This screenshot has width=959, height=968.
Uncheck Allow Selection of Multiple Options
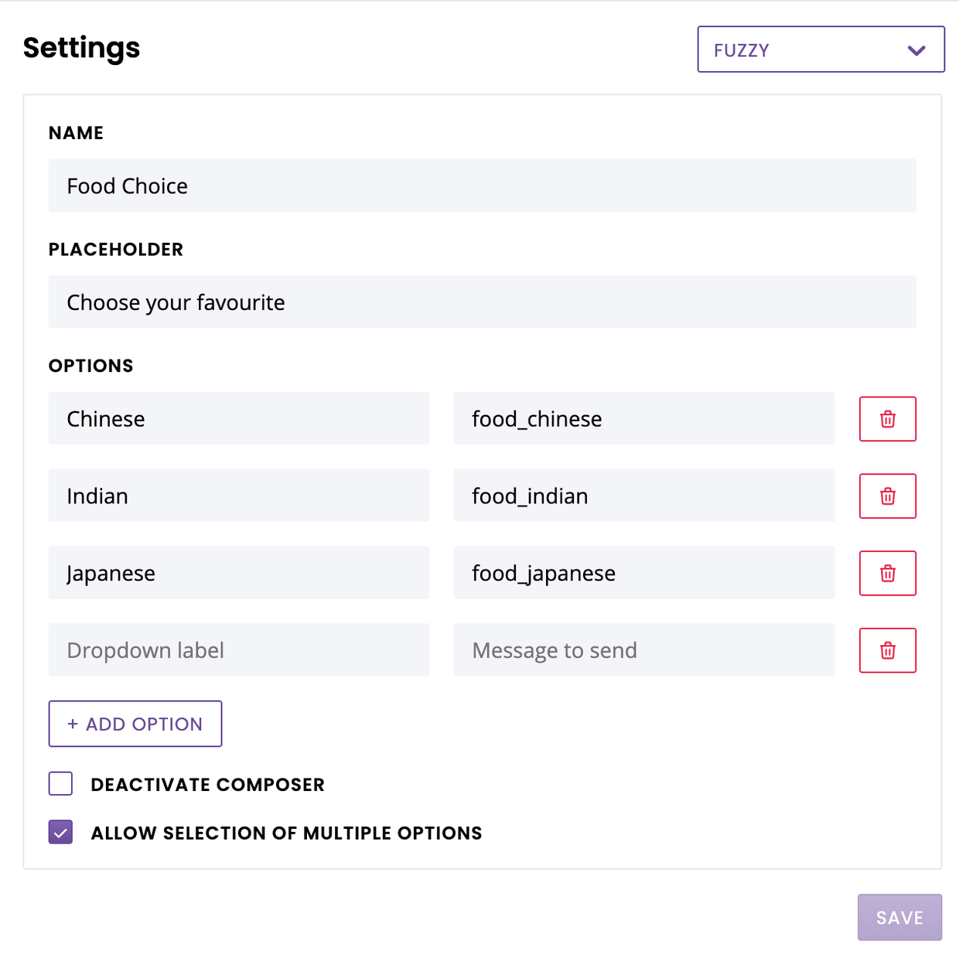click(x=61, y=833)
